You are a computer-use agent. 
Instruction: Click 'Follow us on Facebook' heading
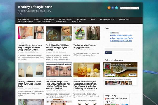click(114, 60)
